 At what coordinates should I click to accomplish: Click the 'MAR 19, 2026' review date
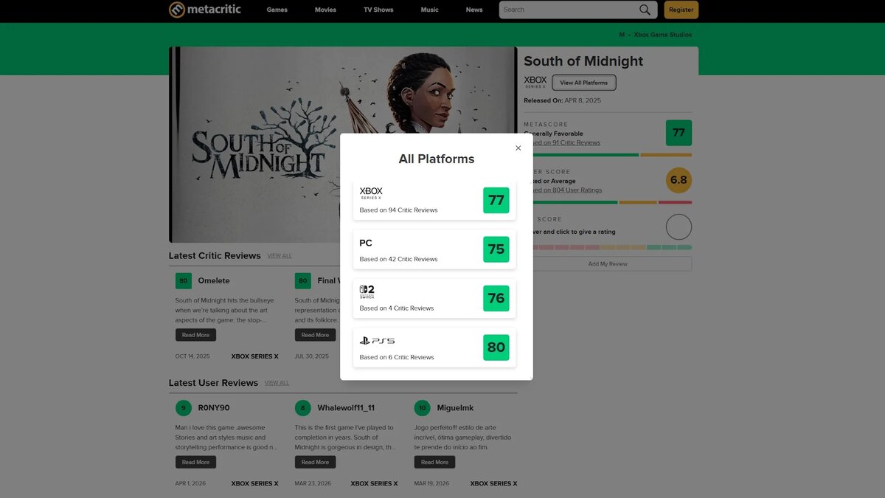click(431, 483)
